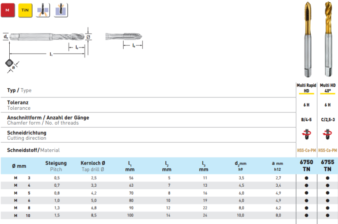
Task: Select the 6750 TN column header
Action: pyautogui.click(x=306, y=166)
